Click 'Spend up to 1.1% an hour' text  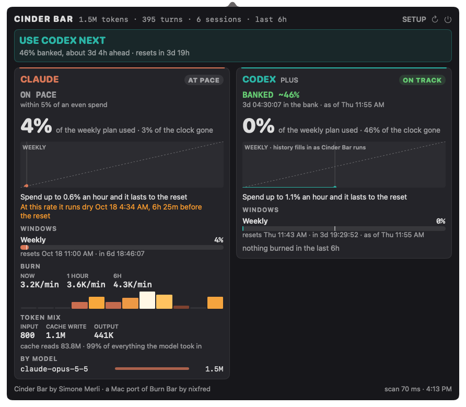[x=324, y=197]
